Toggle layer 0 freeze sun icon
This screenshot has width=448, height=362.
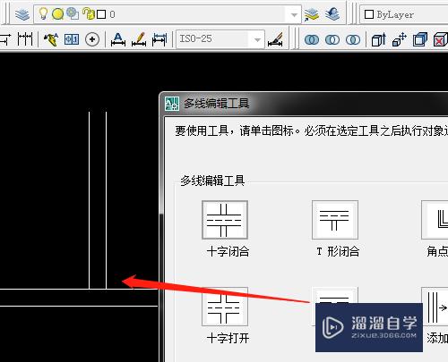pos(57,13)
